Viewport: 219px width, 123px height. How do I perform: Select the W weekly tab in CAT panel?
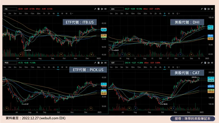(x=169, y=67)
